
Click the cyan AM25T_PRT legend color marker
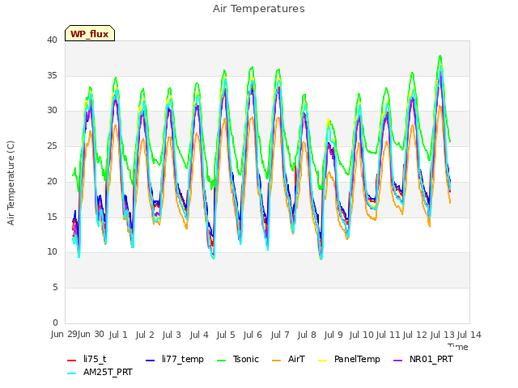coord(72,373)
